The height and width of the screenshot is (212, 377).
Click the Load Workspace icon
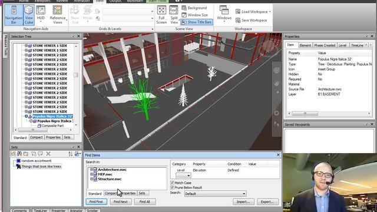pyautogui.click(x=238, y=12)
